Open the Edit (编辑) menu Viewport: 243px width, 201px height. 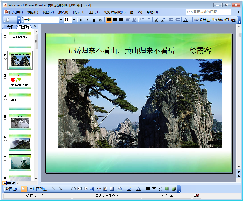pyautogui.click(x=33, y=12)
